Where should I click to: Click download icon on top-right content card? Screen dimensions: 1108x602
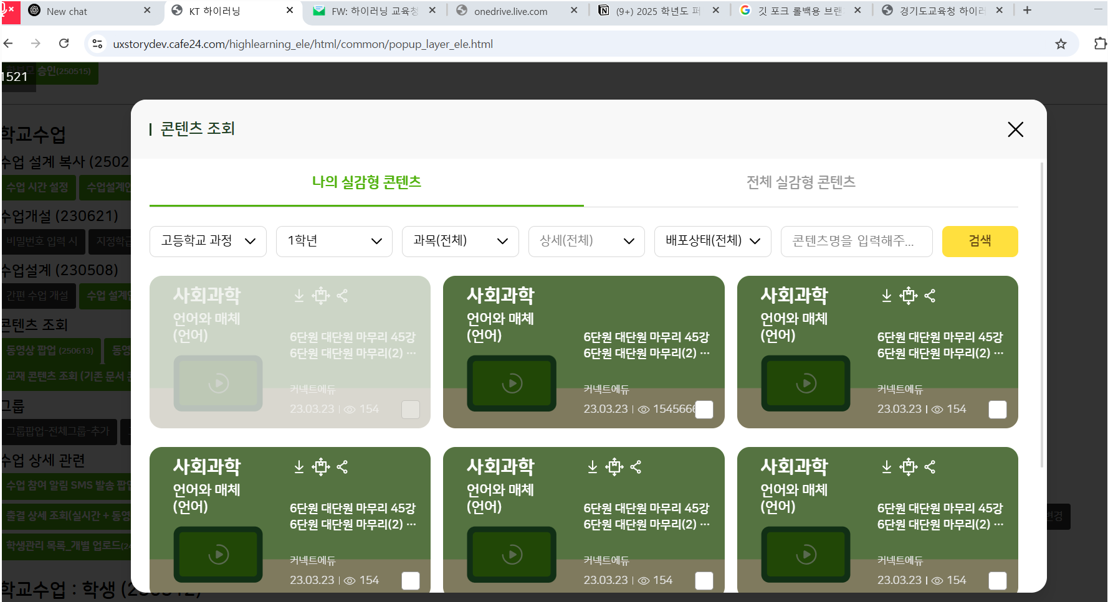pos(886,296)
